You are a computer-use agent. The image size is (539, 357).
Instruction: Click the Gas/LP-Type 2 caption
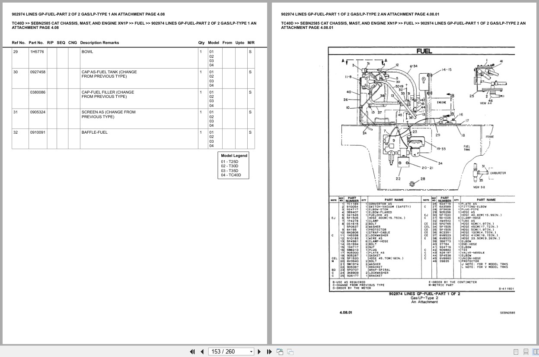coord(424,298)
